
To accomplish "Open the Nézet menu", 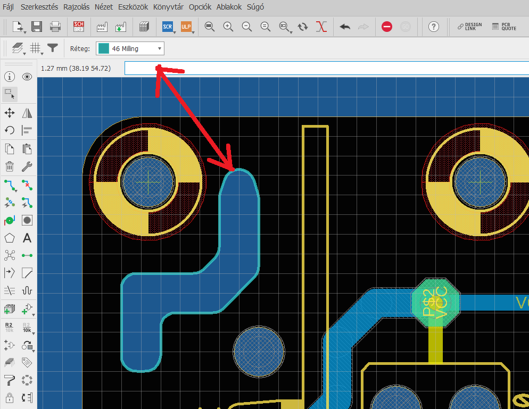I will [104, 7].
